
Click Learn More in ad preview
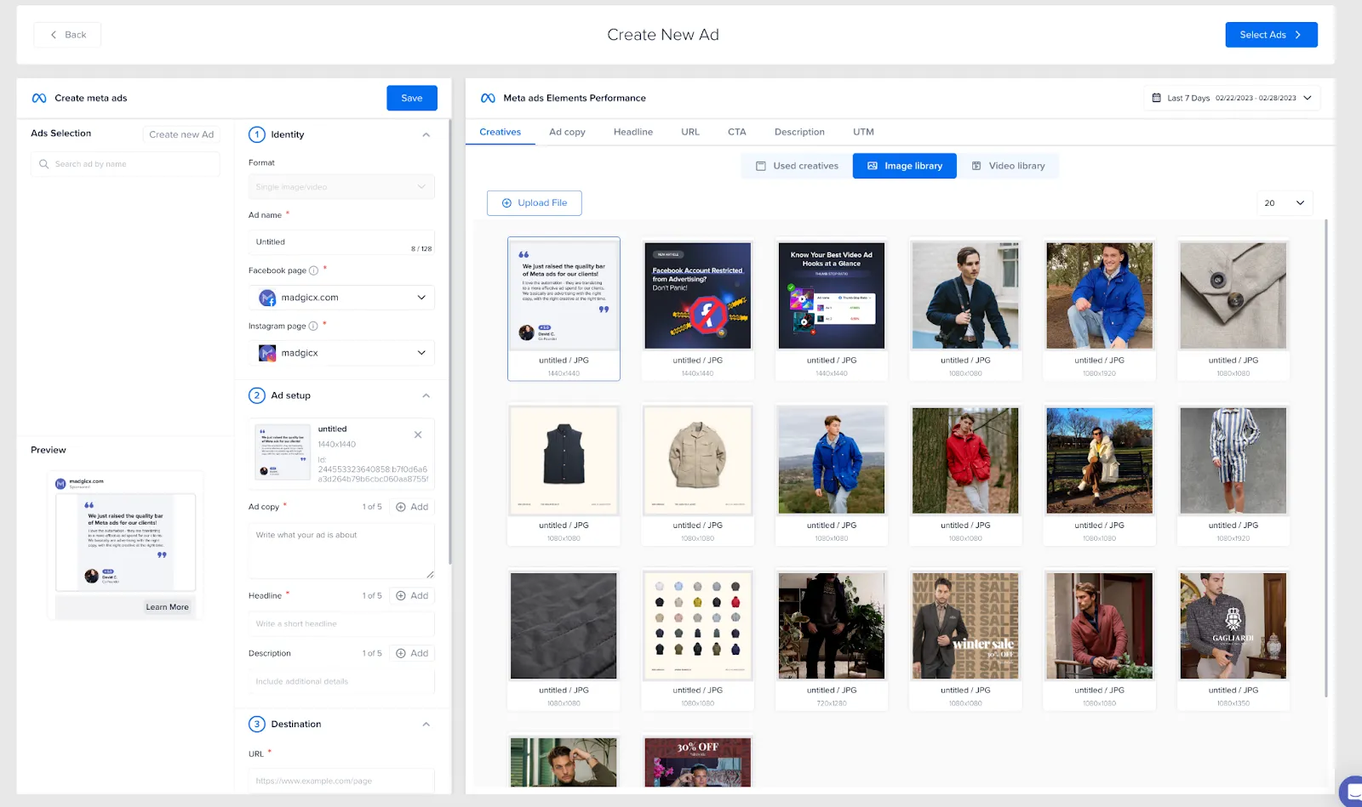[167, 607]
